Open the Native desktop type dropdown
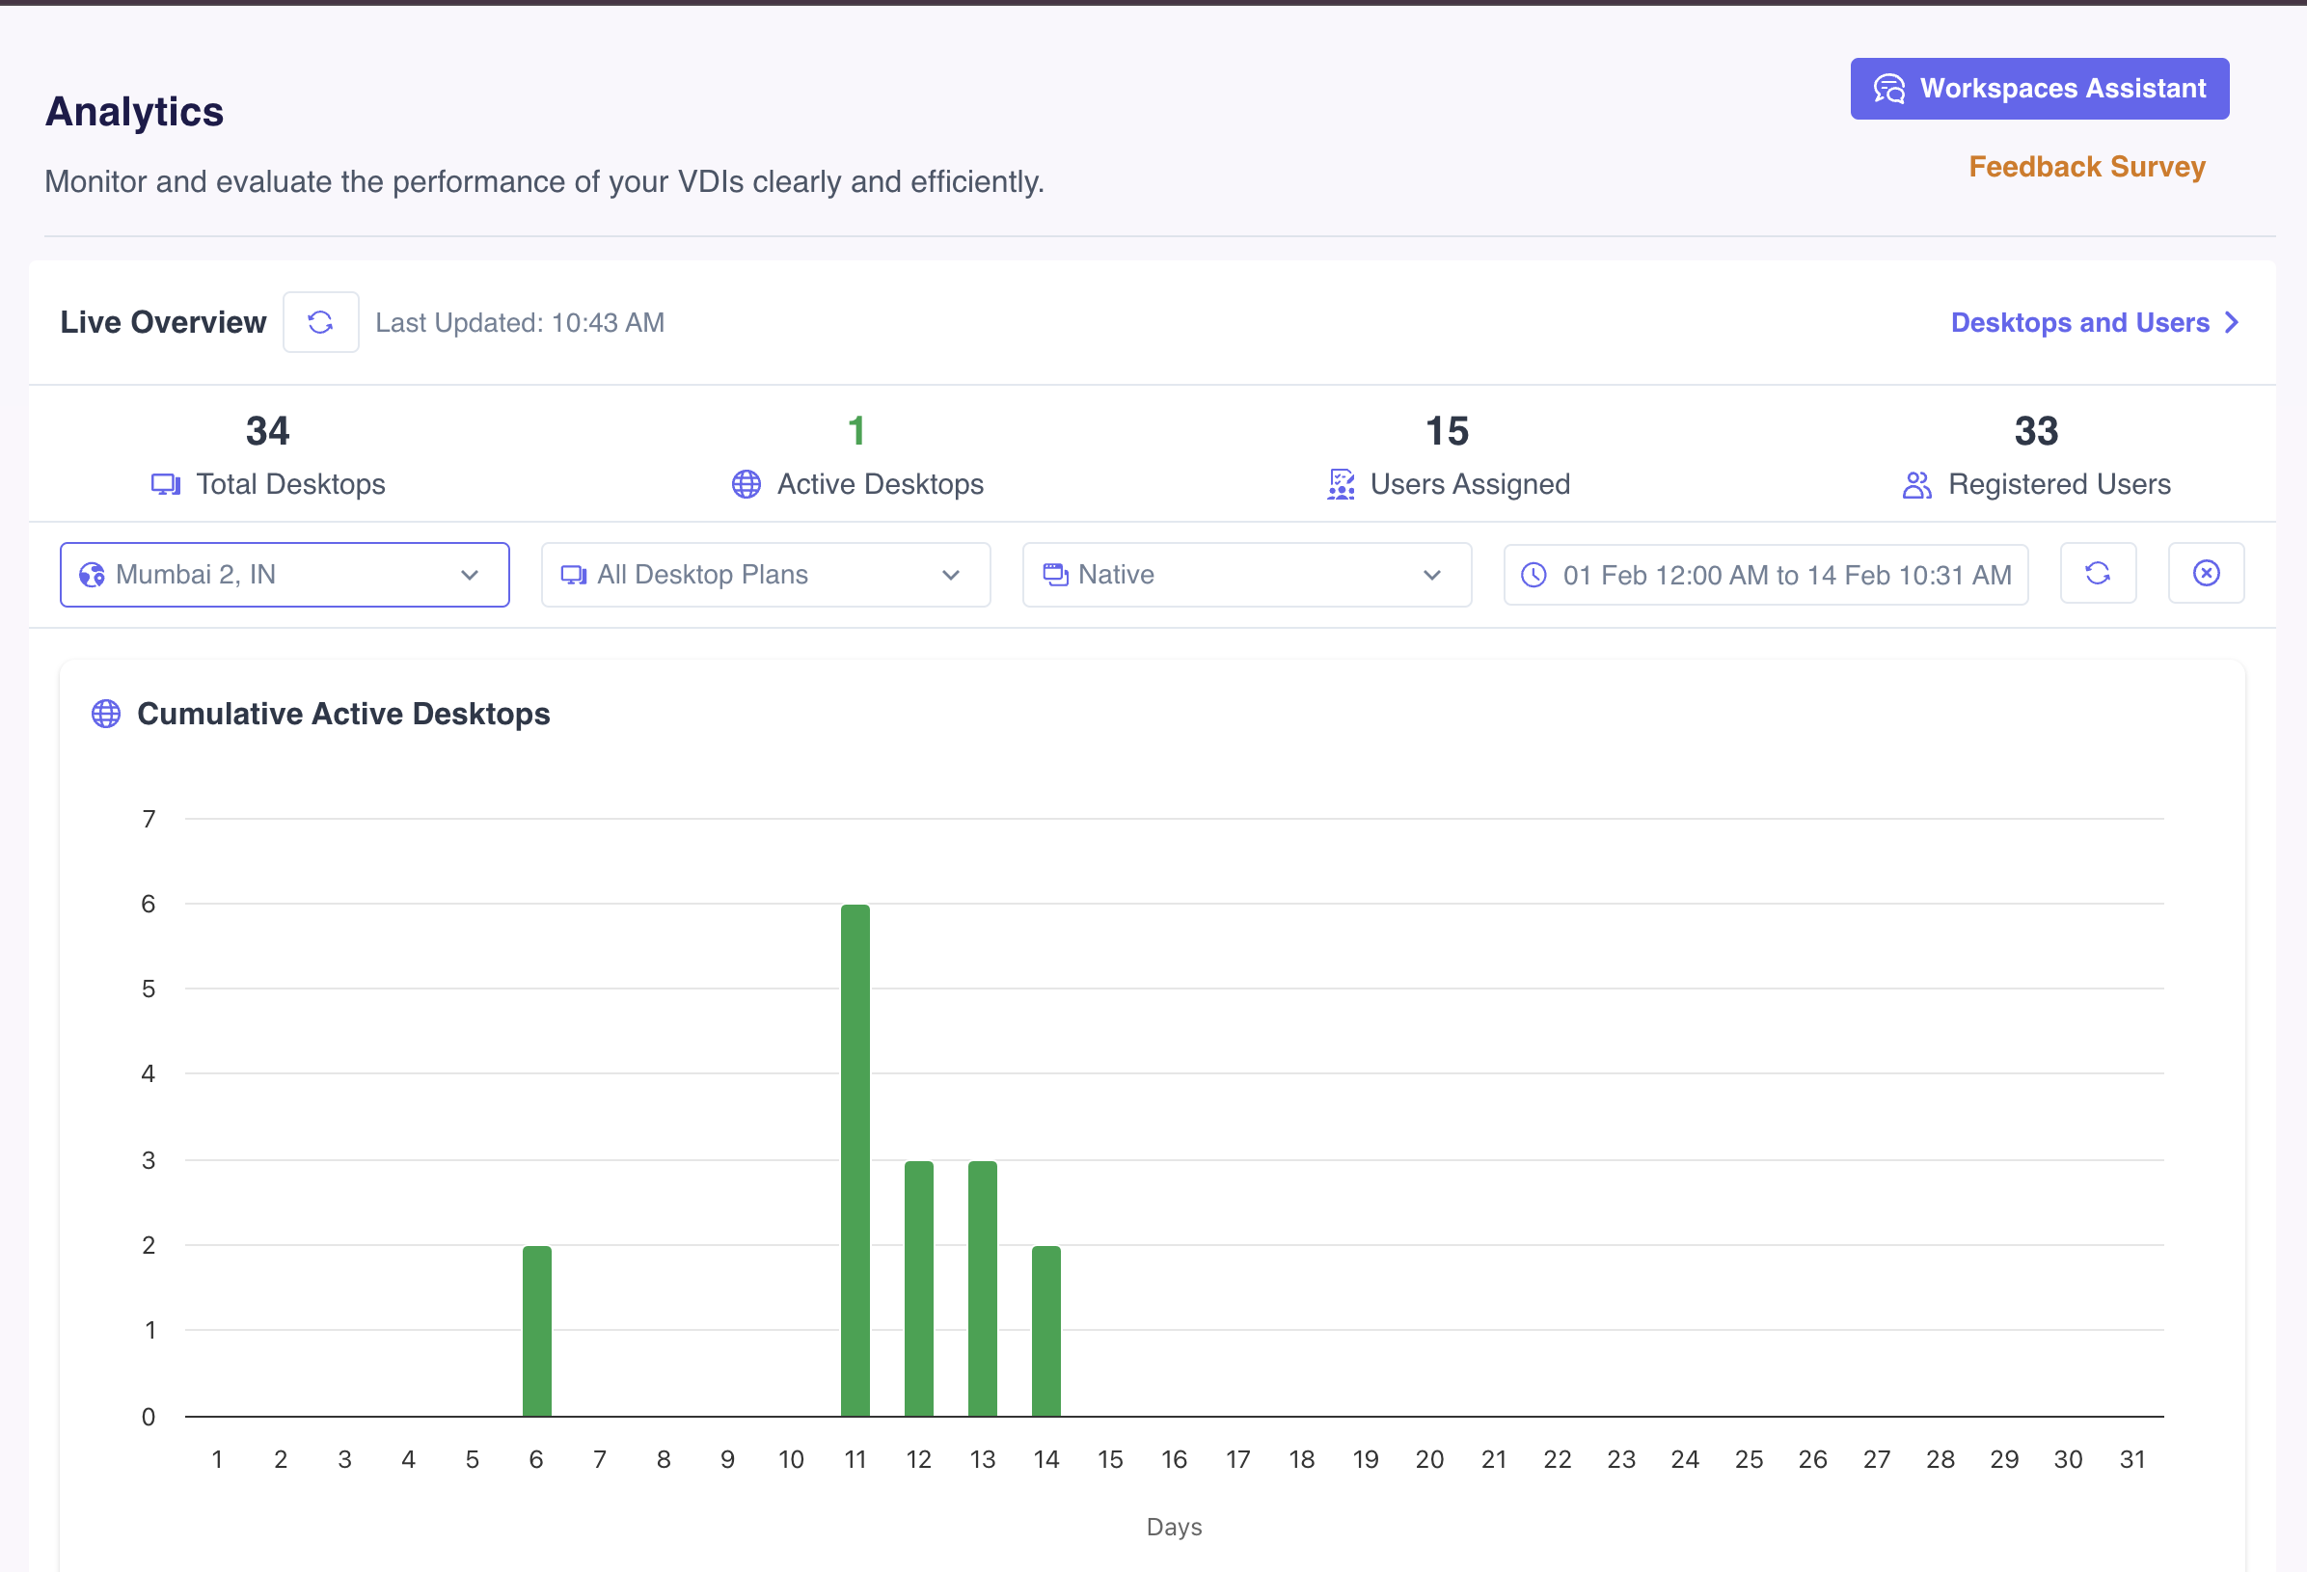 point(1246,574)
